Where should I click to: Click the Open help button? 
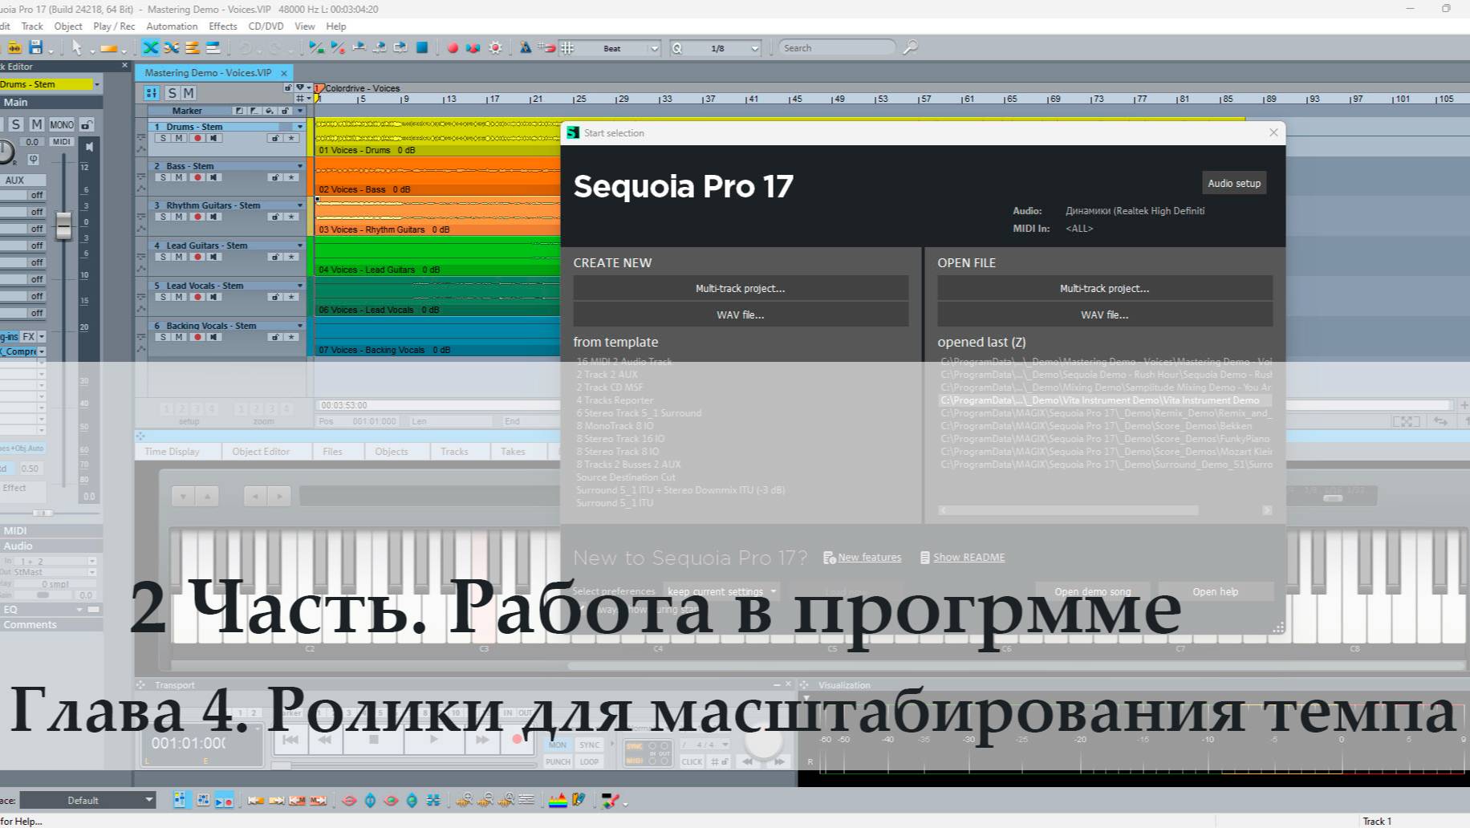point(1216,592)
